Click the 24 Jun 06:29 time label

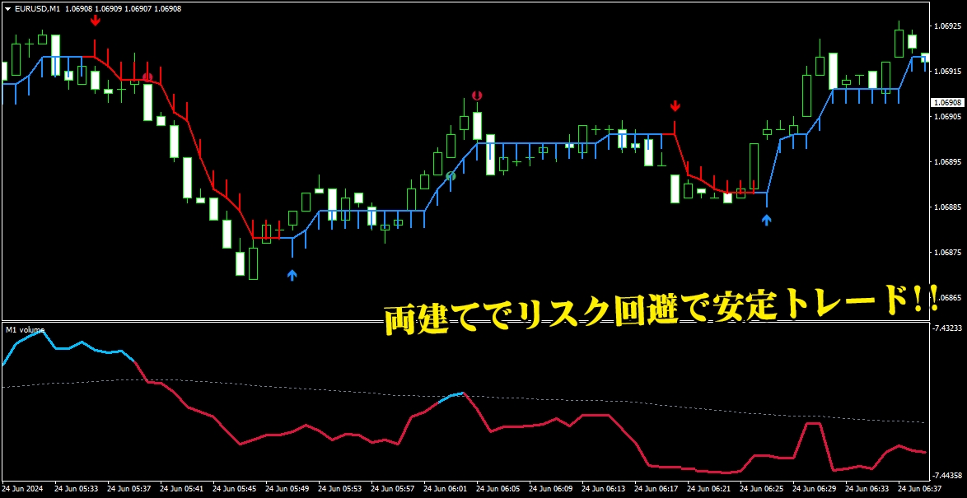tap(815, 488)
